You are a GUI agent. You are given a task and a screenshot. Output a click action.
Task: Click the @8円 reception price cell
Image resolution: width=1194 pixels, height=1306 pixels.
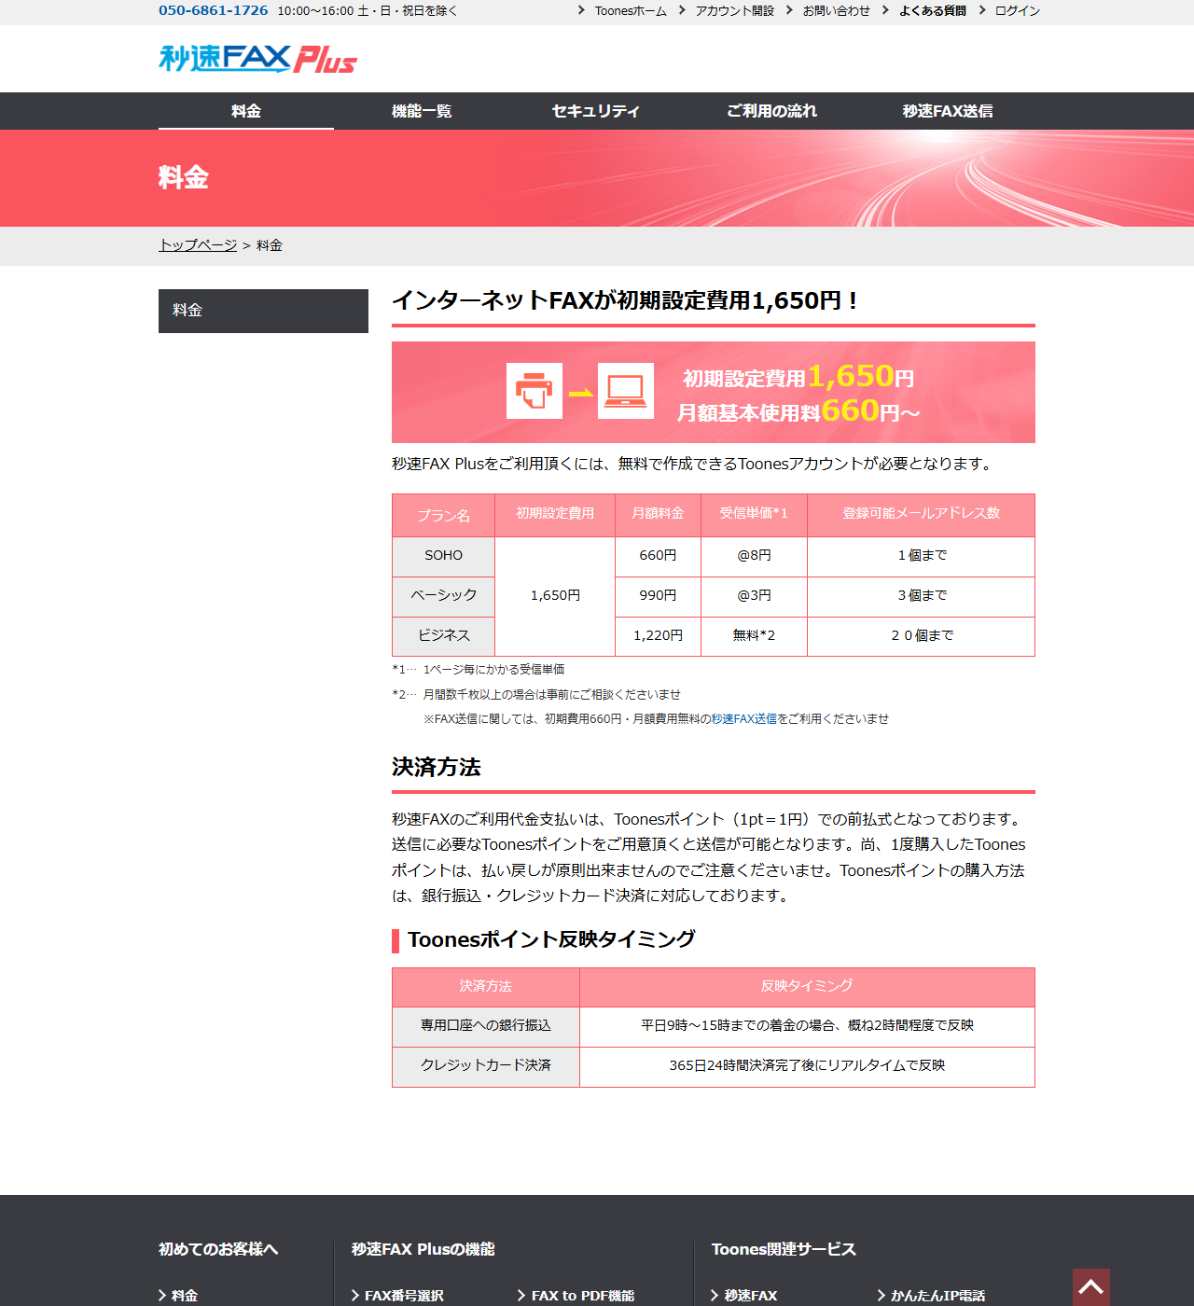pyautogui.click(x=754, y=556)
